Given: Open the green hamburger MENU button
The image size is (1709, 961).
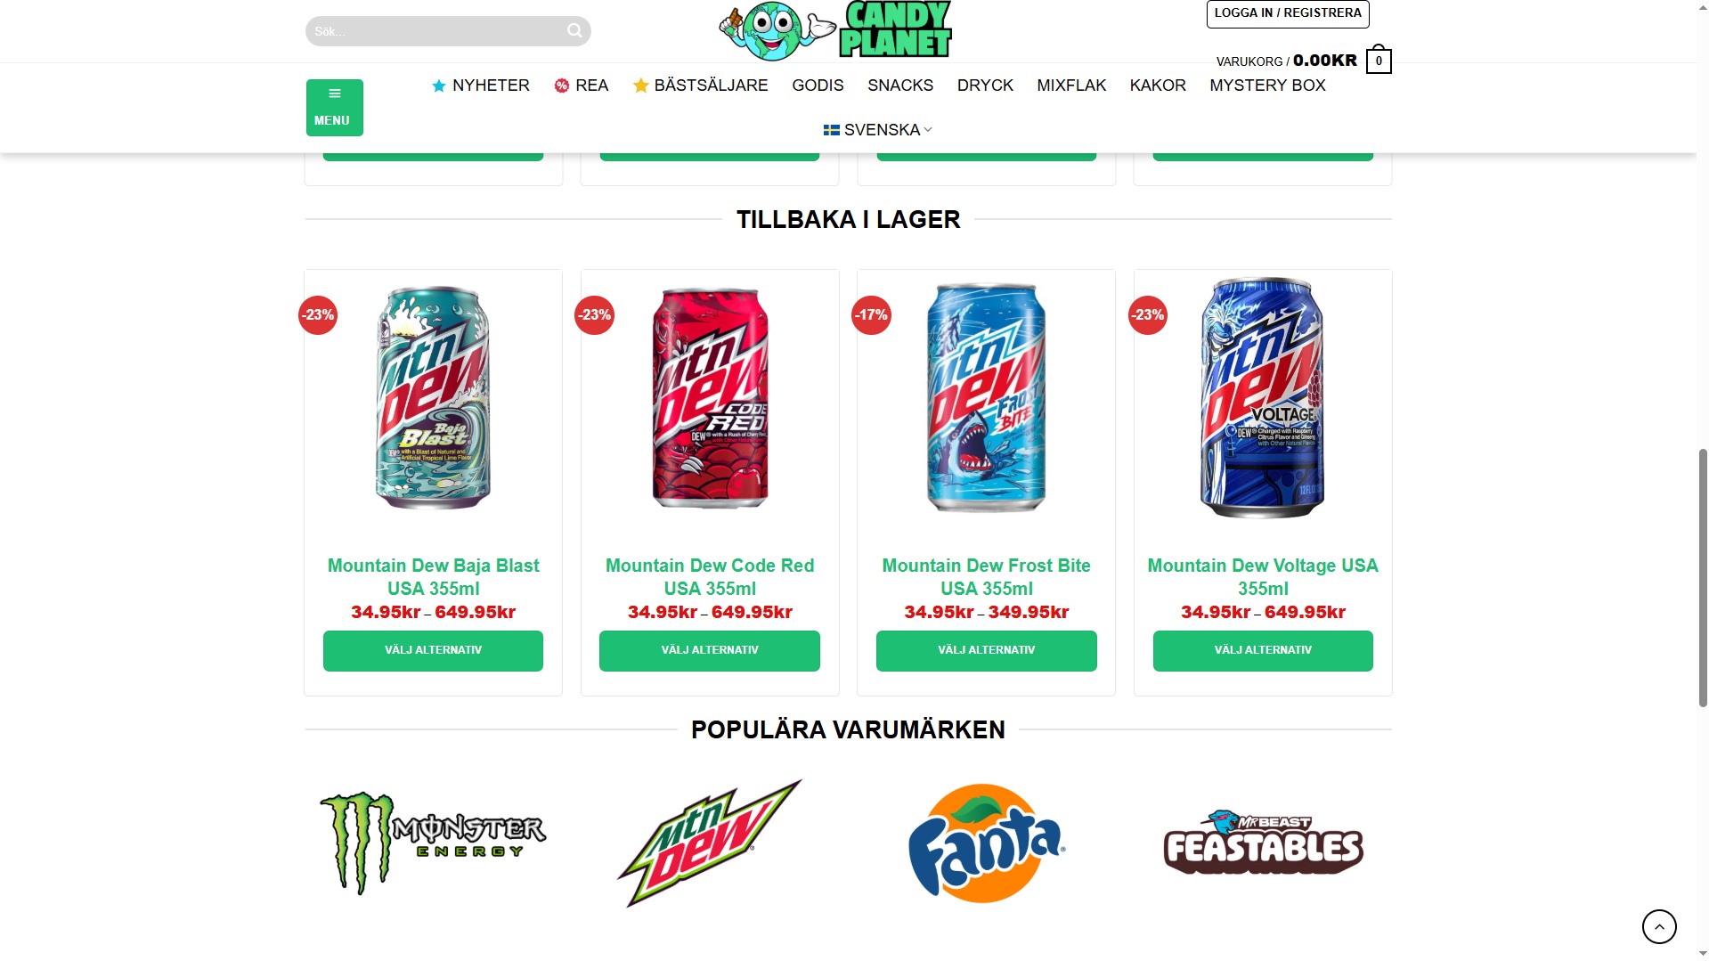Looking at the screenshot, I should 335,108.
